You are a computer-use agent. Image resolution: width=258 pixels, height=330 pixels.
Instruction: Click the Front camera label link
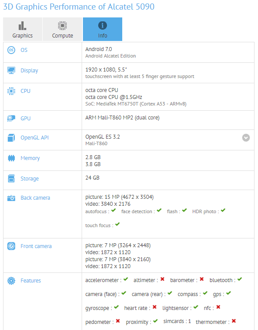pos(36,246)
